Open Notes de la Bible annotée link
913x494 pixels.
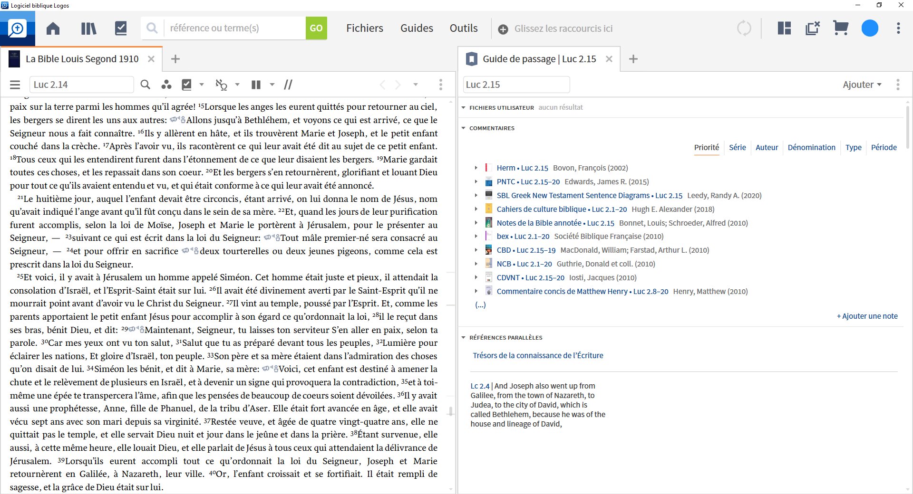click(x=555, y=223)
